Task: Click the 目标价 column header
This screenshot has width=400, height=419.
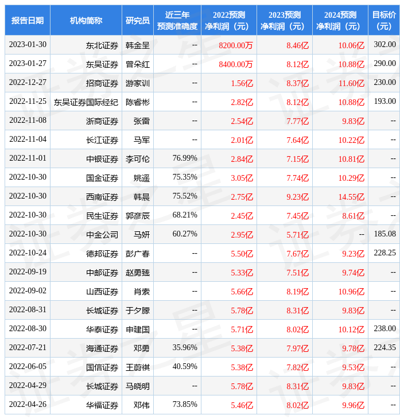Action: point(384,20)
